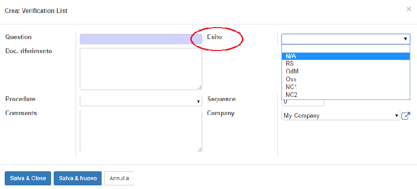Screen dimensions: 417x189
Task: Pick OdM from the dropdown list
Action: [x=346, y=71]
